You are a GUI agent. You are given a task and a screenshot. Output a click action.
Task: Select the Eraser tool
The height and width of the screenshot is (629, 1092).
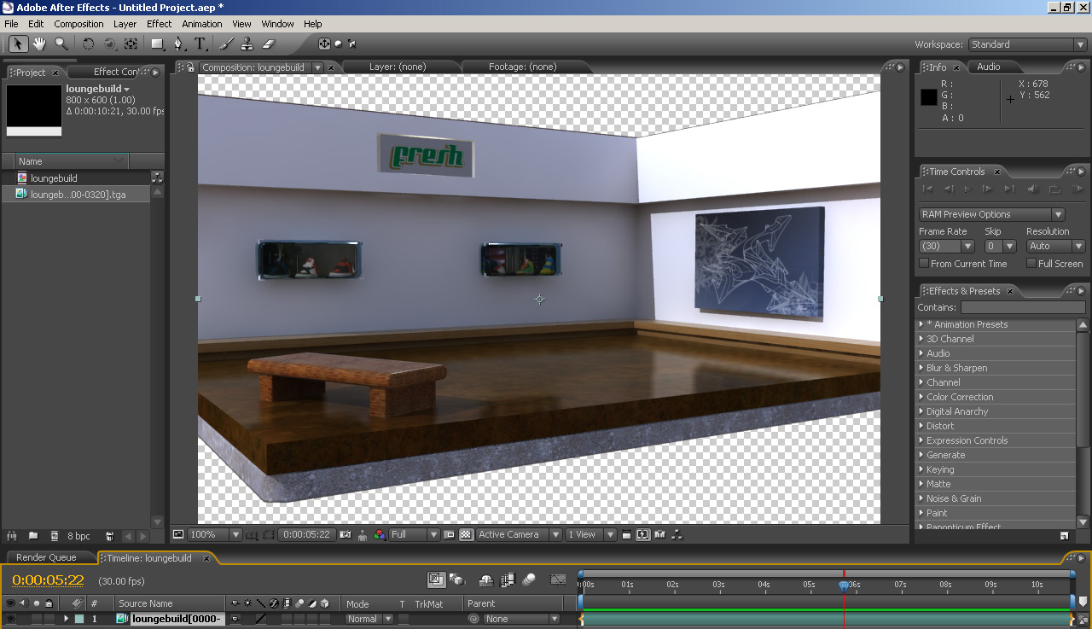[x=268, y=44]
